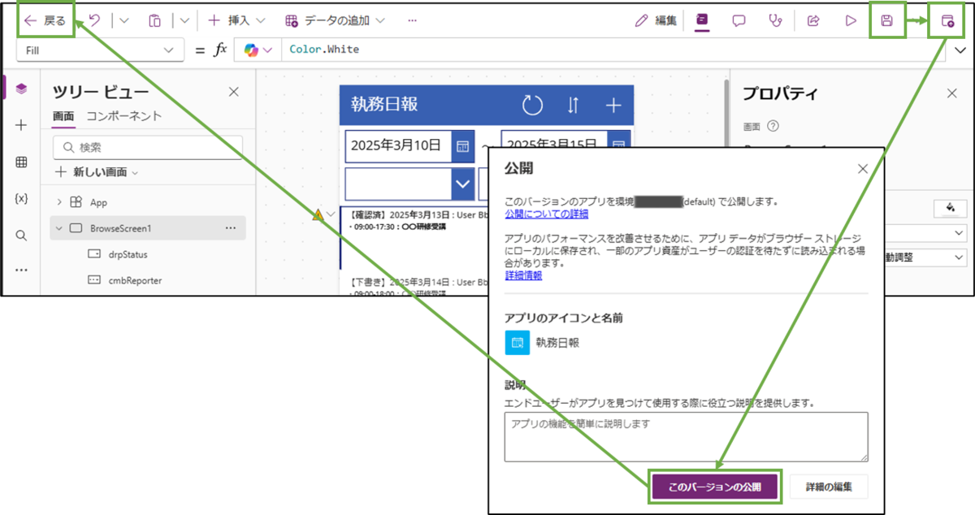Image resolution: width=975 pixels, height=515 pixels.
Task: Click the 詳細の編集 button
Action: pyautogui.click(x=829, y=487)
